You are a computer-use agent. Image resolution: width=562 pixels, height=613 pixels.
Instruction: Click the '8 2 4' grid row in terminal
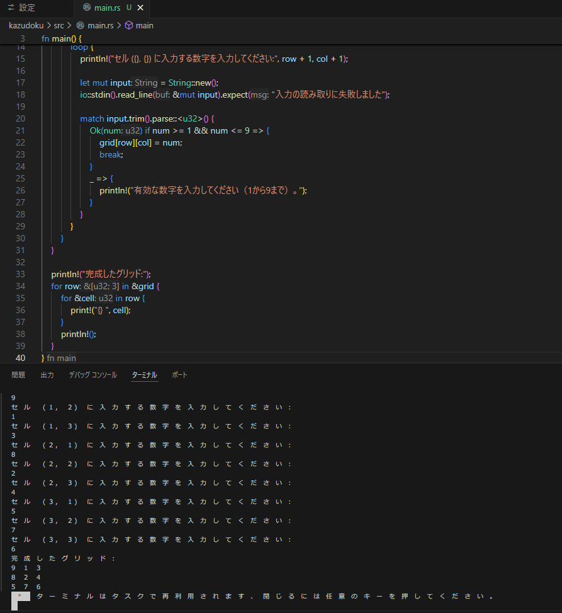point(26,577)
